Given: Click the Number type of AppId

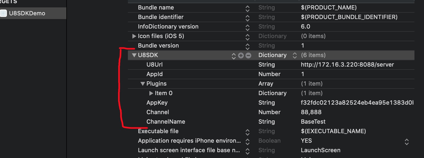Looking at the screenshot, I should pos(269,74).
